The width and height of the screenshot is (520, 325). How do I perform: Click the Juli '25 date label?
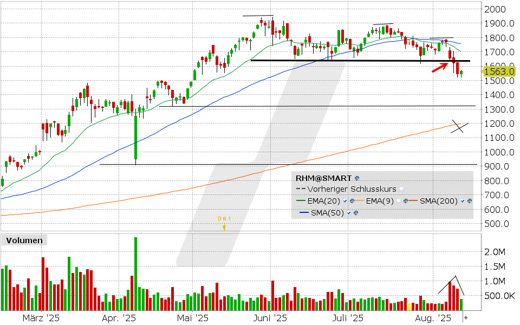348,318
